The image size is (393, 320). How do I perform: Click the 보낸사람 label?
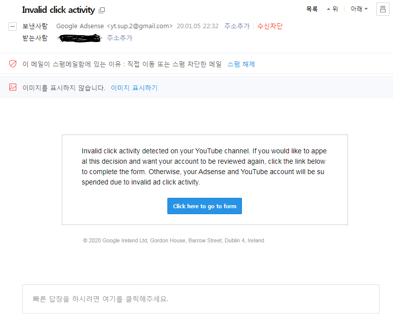pyautogui.click(x=35, y=26)
